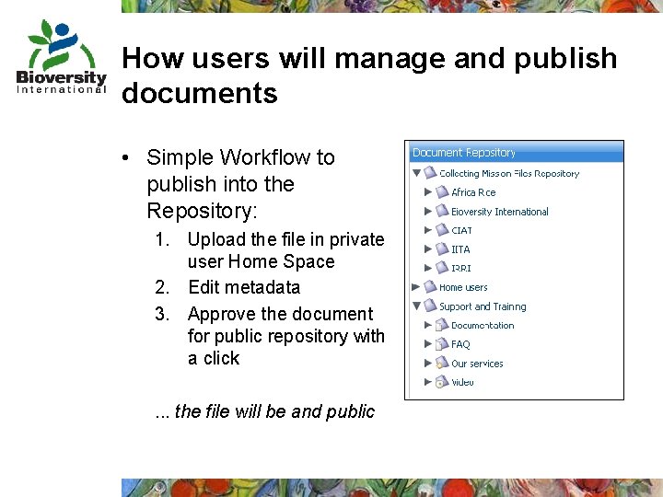This screenshot has height=497, width=663.
Task: Click '... the file will be and public' text
Action: (264, 411)
